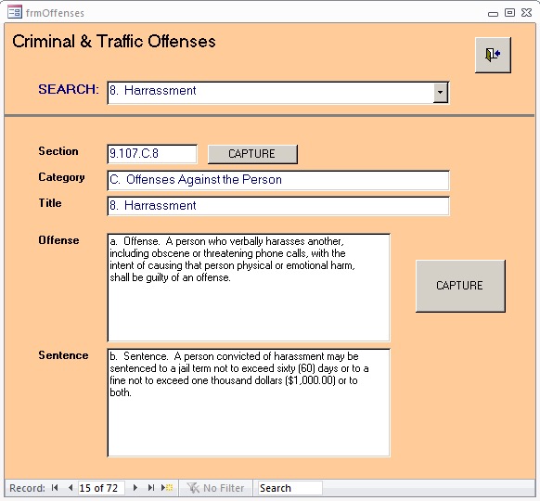This screenshot has height=501, width=540.
Task: Go to next record arrow
Action: pyautogui.click(x=135, y=488)
